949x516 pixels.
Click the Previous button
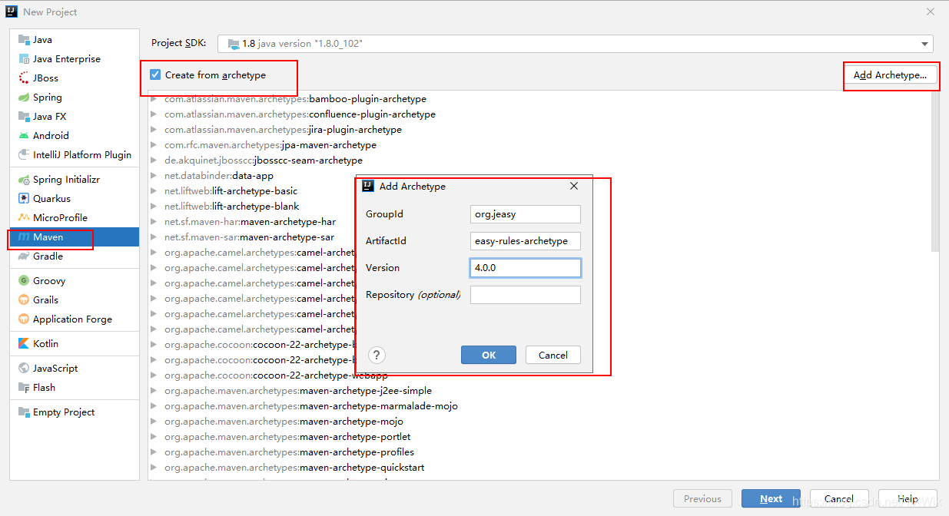coord(702,498)
